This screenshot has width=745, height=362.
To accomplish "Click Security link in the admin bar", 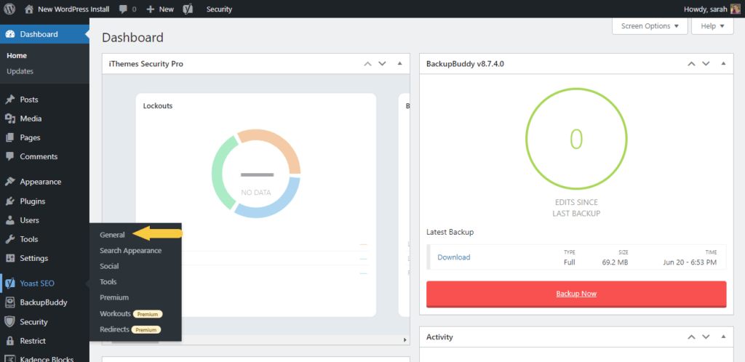I will [219, 9].
